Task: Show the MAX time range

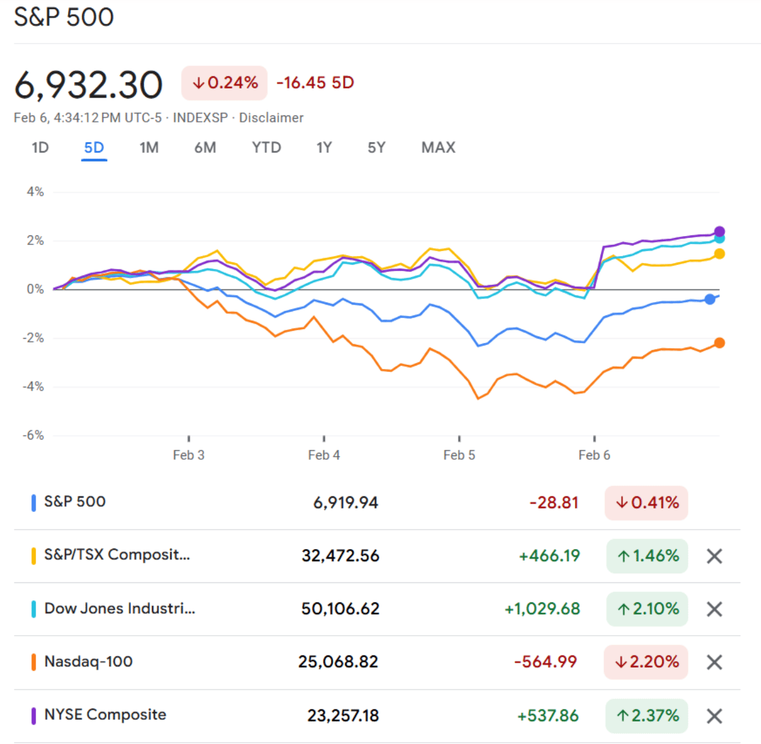Action: 438,148
